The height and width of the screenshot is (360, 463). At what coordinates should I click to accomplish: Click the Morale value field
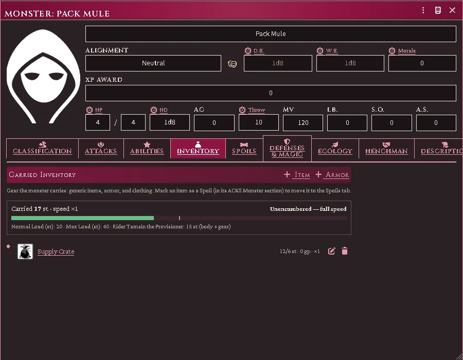coord(422,63)
